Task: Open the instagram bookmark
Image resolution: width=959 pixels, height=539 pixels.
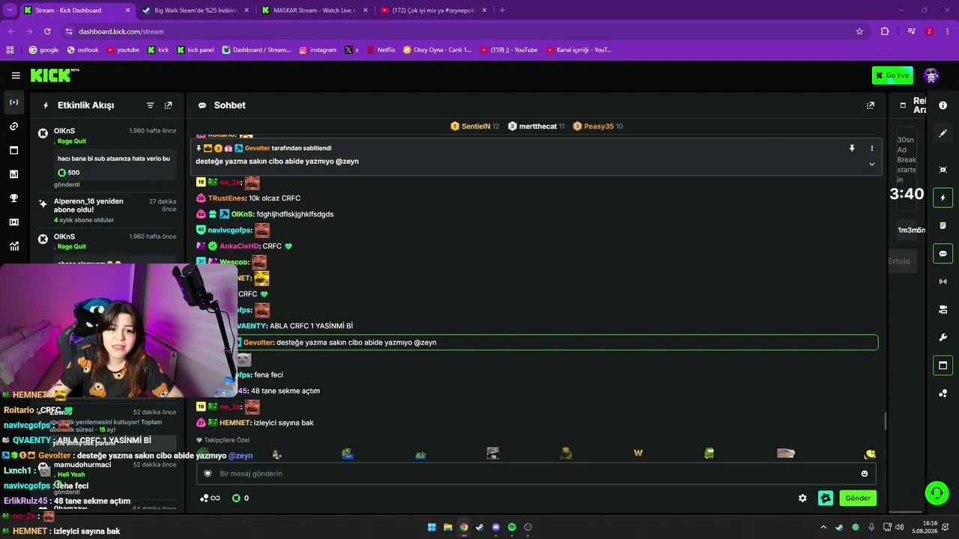Action: coord(318,50)
